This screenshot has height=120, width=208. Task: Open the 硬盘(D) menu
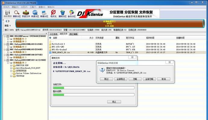[15, 7]
